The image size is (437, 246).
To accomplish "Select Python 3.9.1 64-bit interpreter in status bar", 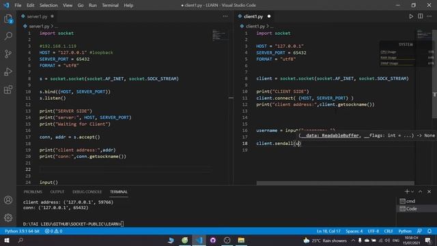I will (22, 231).
